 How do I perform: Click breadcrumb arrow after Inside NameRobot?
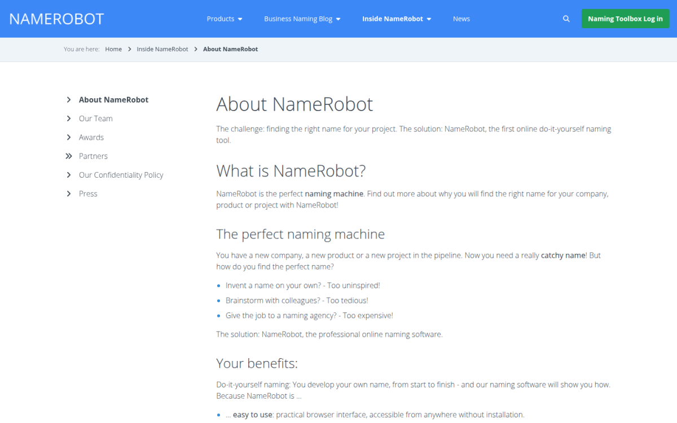click(196, 49)
